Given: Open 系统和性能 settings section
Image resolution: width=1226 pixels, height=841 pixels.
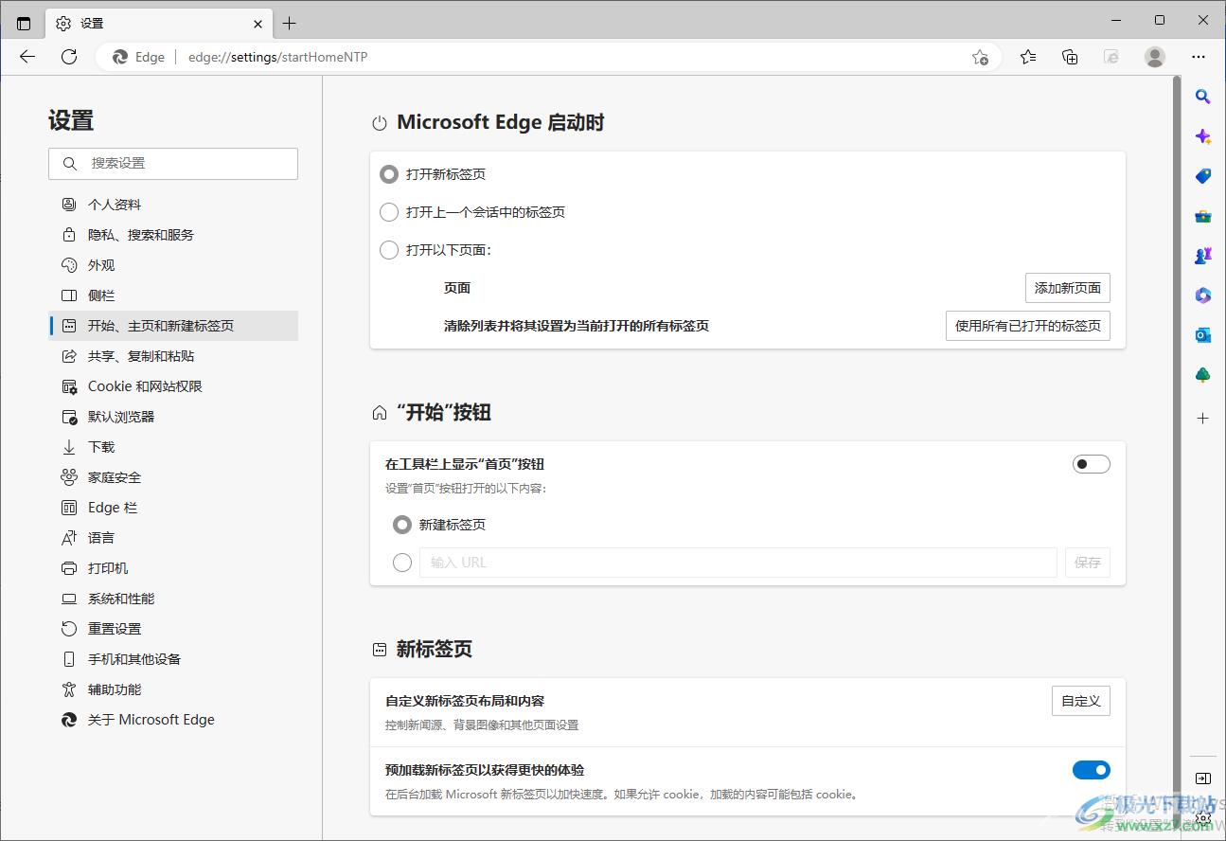Looking at the screenshot, I should (x=173, y=599).
